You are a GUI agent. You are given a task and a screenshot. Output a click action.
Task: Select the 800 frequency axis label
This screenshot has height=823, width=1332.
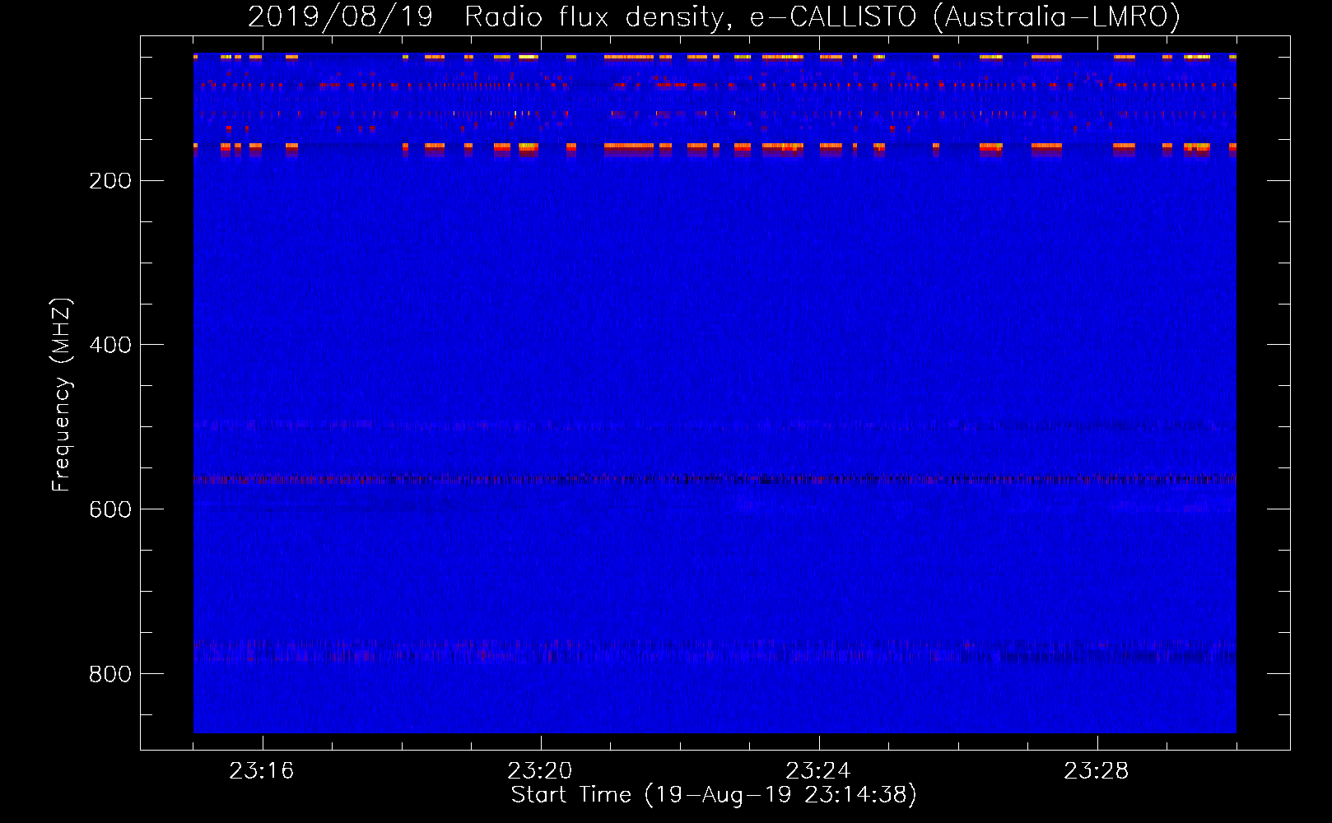point(110,674)
